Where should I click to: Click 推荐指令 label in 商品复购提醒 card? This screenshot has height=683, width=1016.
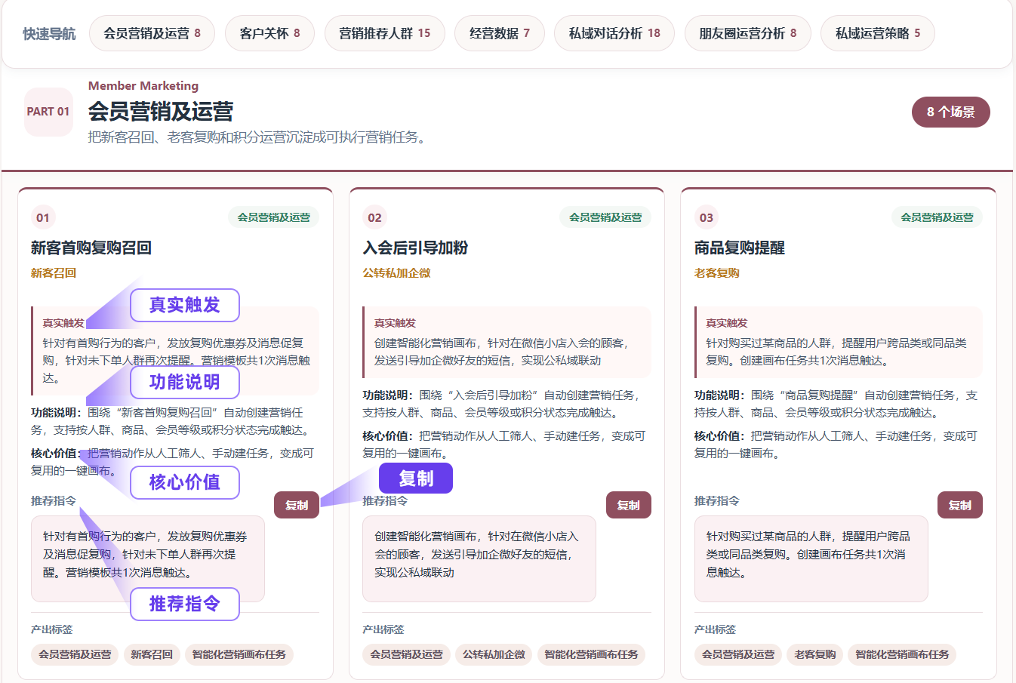(717, 500)
